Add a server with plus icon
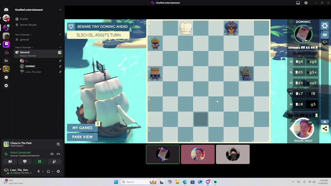 (6, 77)
